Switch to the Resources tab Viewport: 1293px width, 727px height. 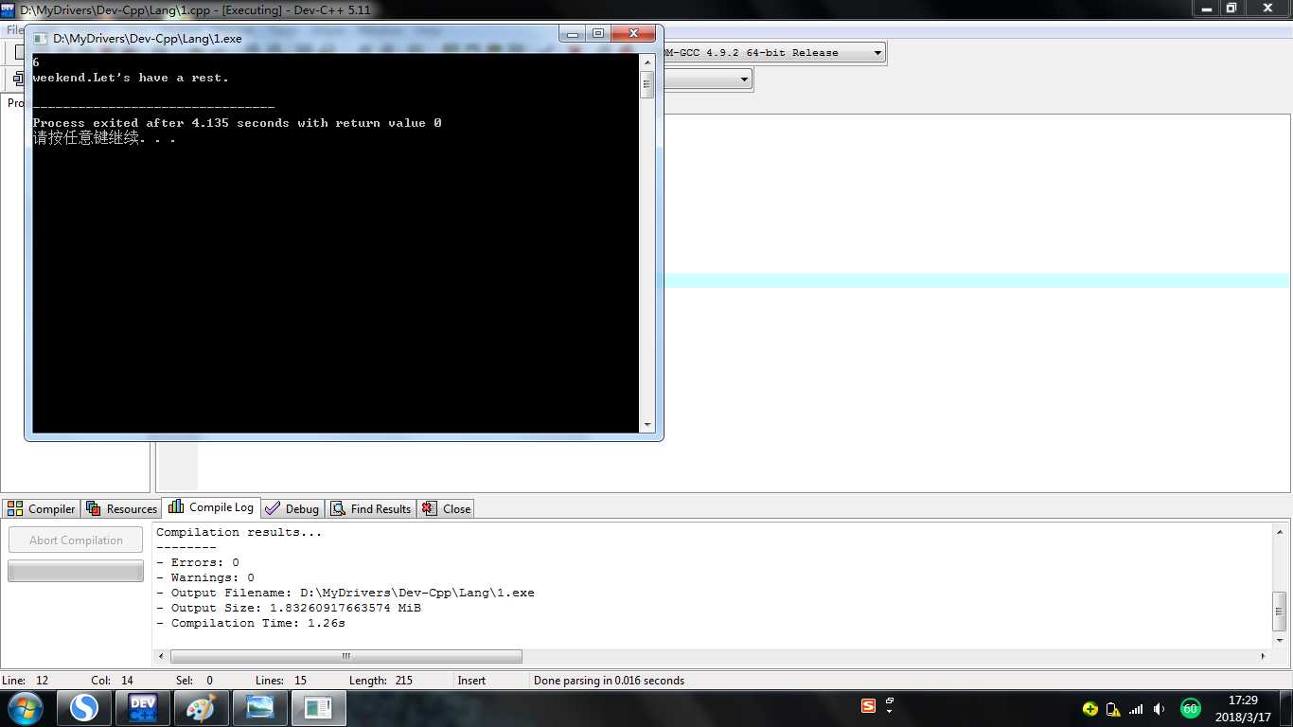pyautogui.click(x=122, y=509)
